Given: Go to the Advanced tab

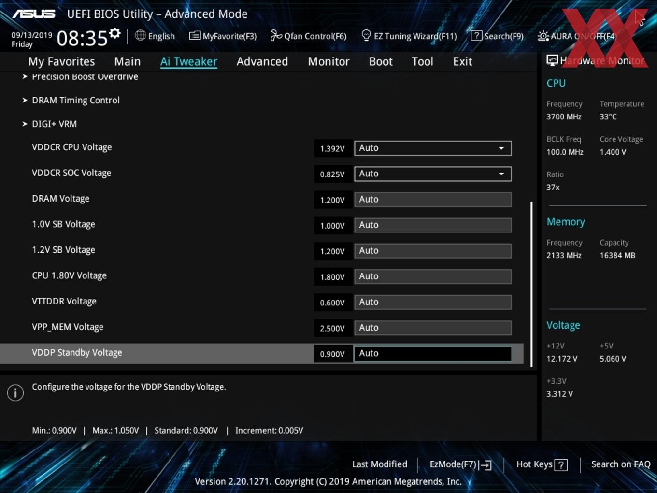Looking at the screenshot, I should tap(262, 61).
